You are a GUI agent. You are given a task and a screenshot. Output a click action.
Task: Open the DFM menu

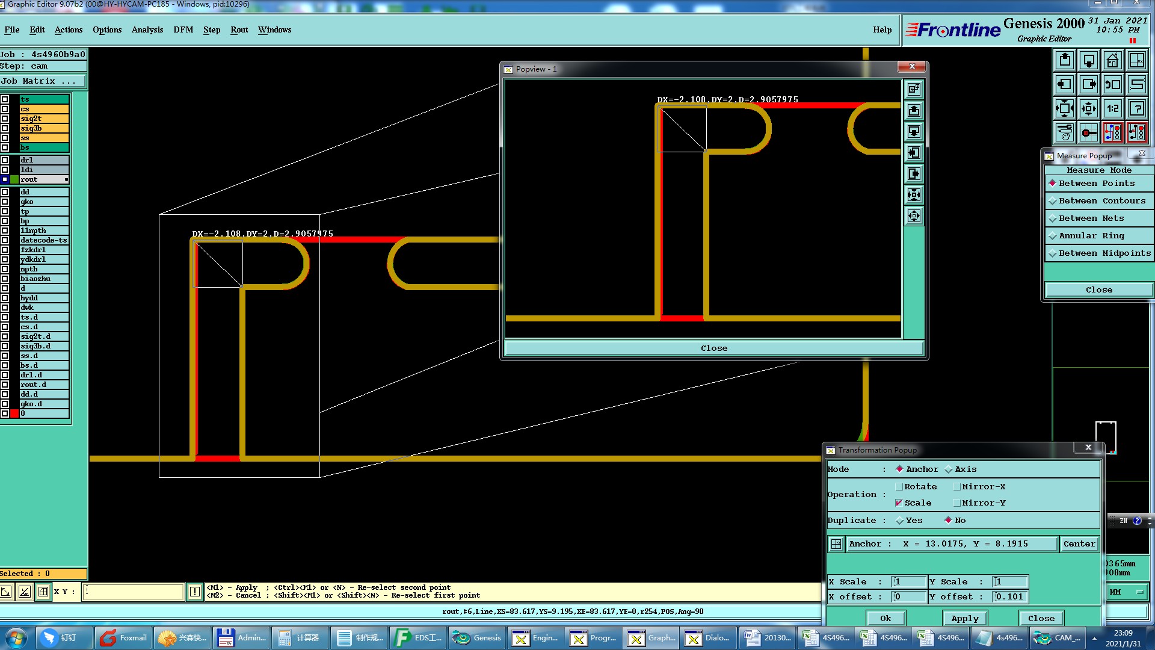(183, 30)
